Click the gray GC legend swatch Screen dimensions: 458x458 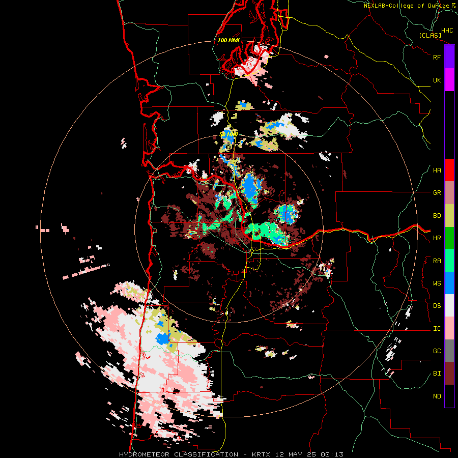(449, 351)
